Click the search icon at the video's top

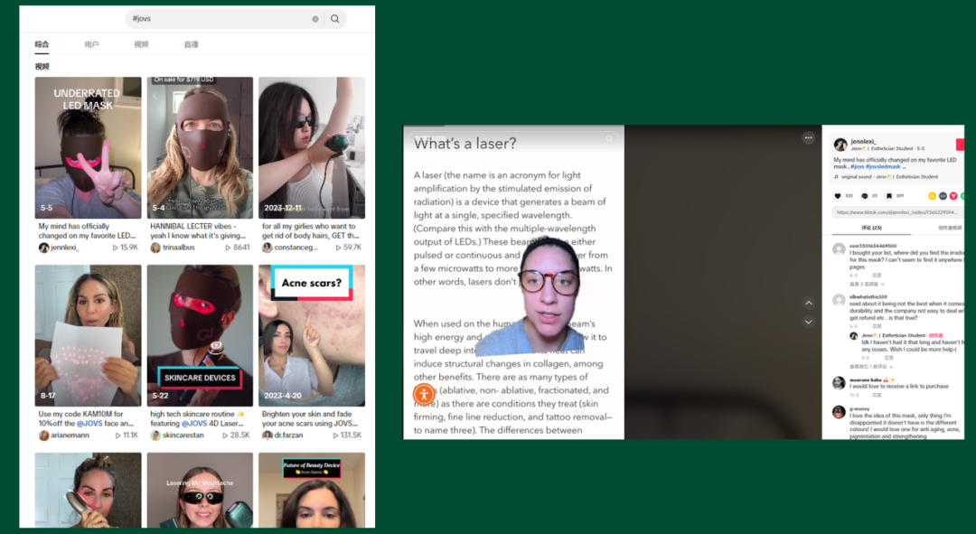coord(609,139)
